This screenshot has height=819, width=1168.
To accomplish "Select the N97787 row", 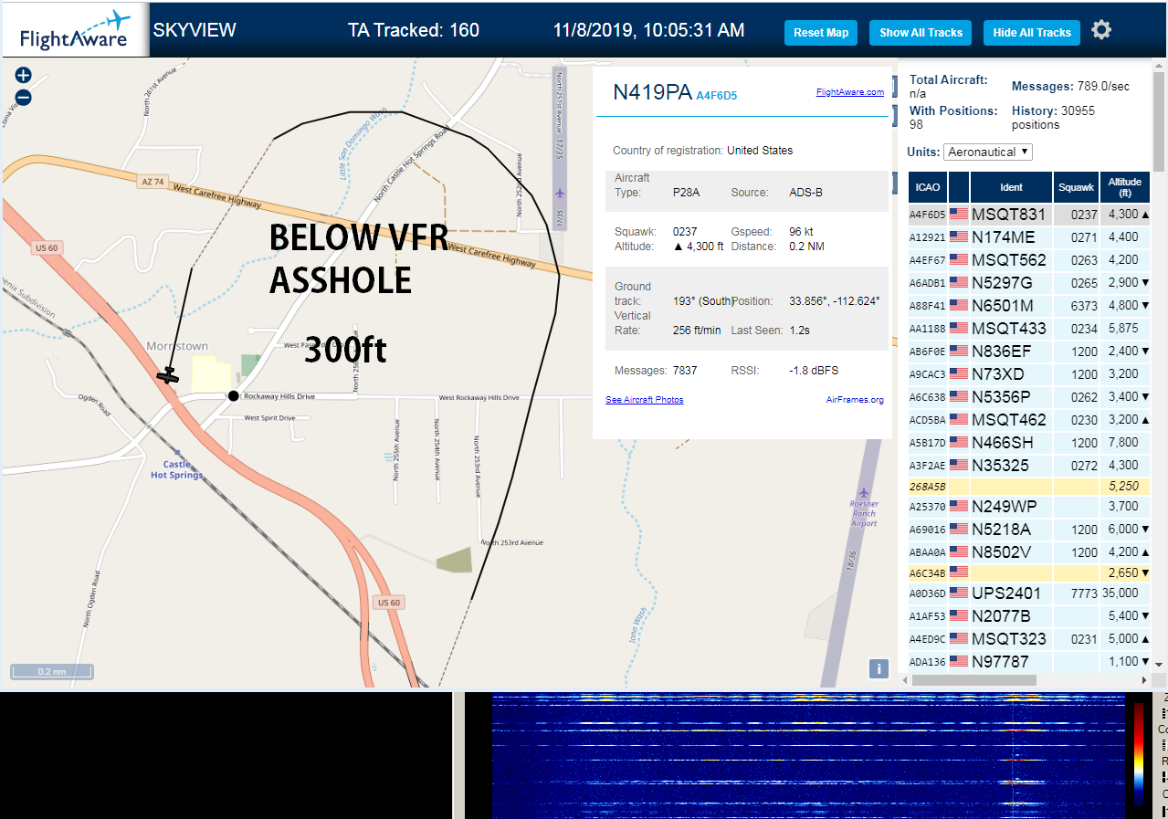I will 1029,662.
